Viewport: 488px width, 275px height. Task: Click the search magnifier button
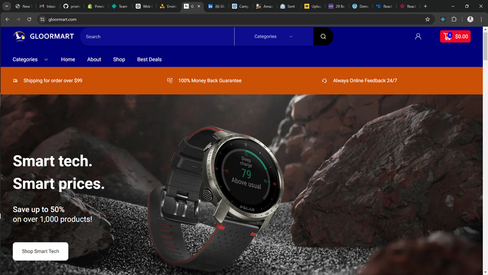point(323,37)
